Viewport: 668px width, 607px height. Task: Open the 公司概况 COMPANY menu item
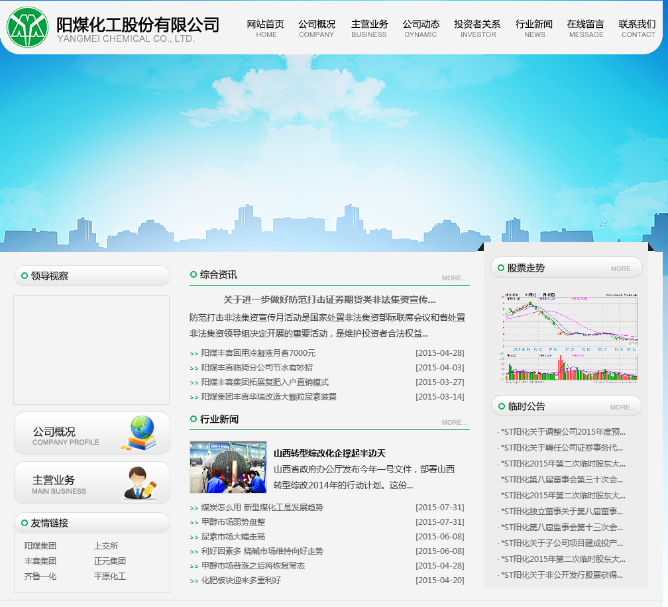tap(317, 28)
